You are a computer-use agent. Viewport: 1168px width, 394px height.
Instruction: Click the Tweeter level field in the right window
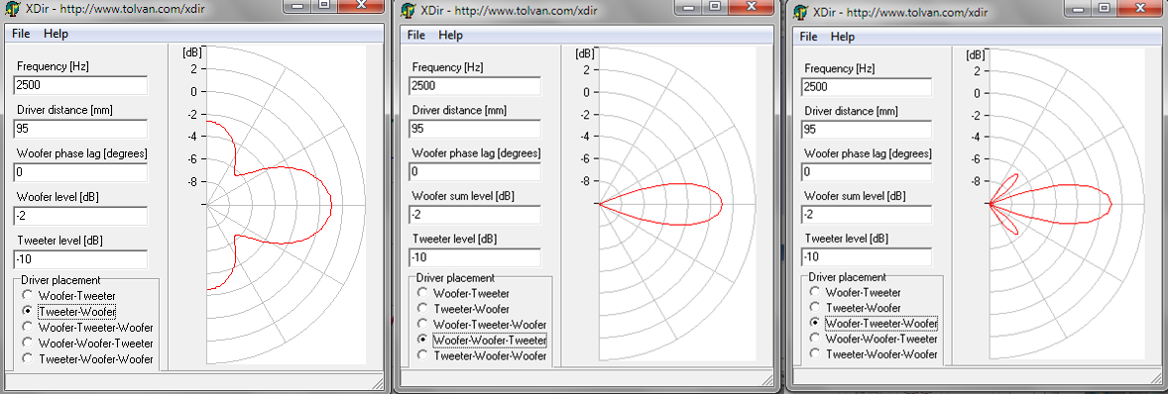coord(867,257)
